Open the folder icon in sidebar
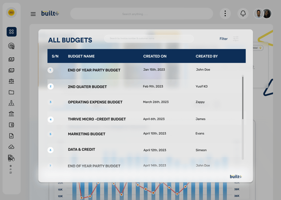 pos(11,92)
